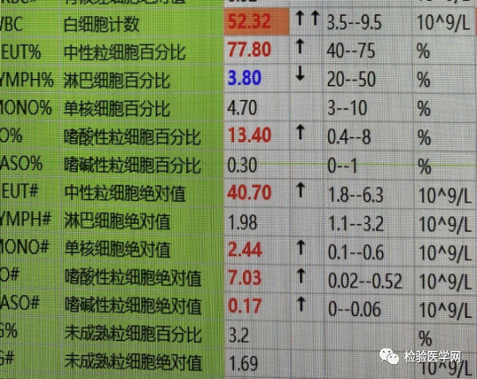This screenshot has width=477, height=379.
Task: Click the up-arrow flag next to 77.80
Action: click(300, 46)
